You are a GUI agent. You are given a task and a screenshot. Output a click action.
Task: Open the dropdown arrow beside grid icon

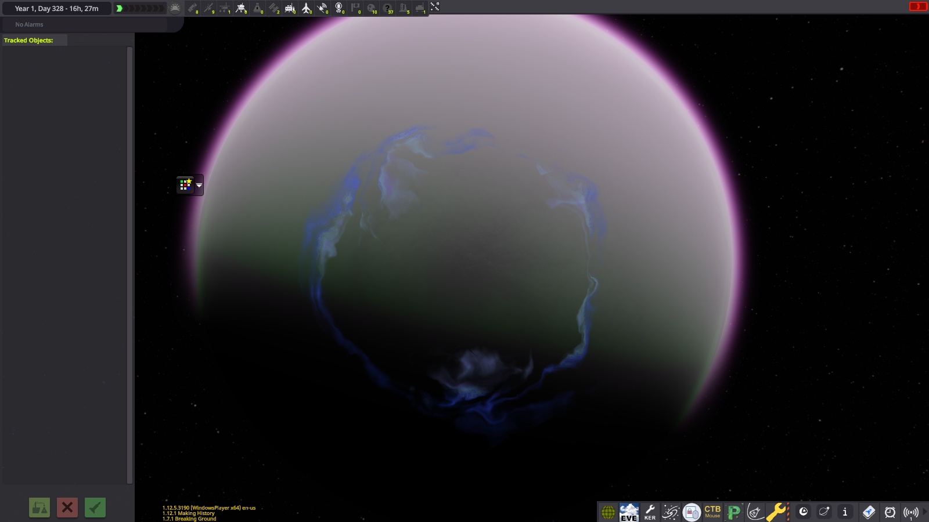(199, 185)
